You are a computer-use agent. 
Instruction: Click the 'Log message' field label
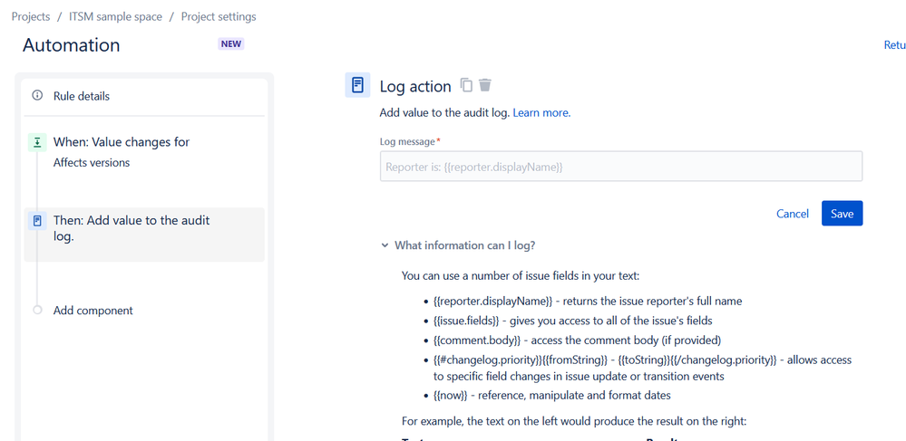pyautogui.click(x=408, y=141)
